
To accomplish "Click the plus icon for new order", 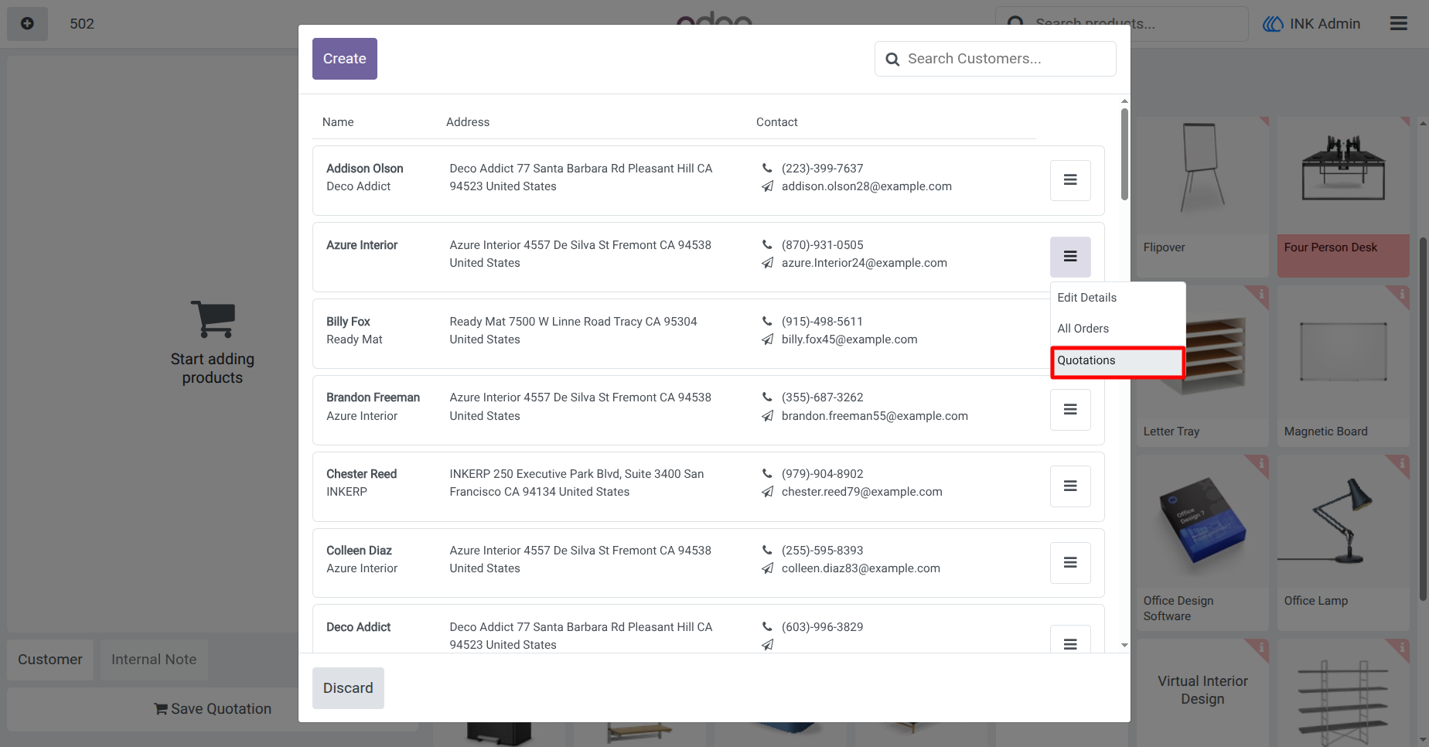I will [x=27, y=24].
